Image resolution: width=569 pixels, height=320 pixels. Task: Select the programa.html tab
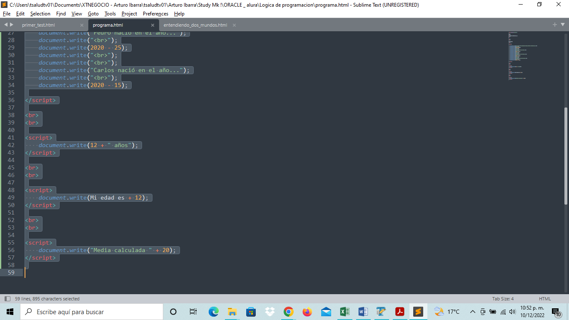pos(108,25)
